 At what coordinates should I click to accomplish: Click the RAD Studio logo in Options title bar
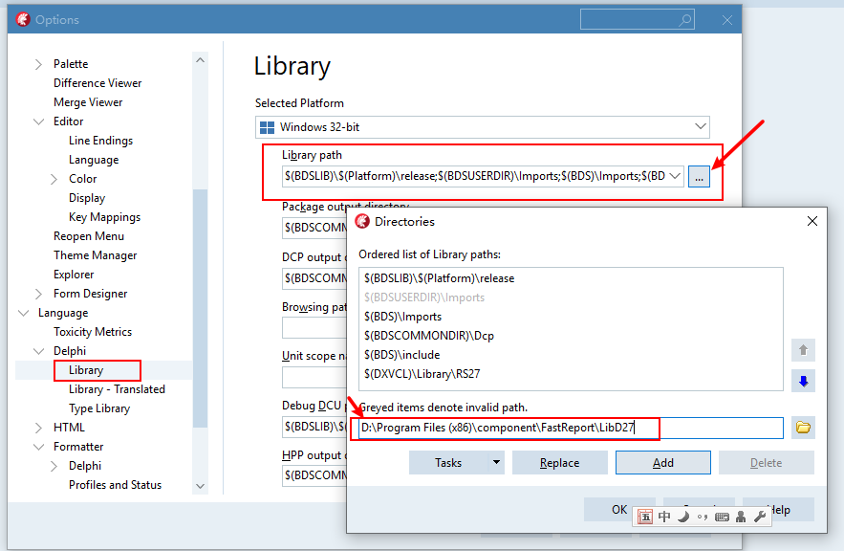coord(21,19)
